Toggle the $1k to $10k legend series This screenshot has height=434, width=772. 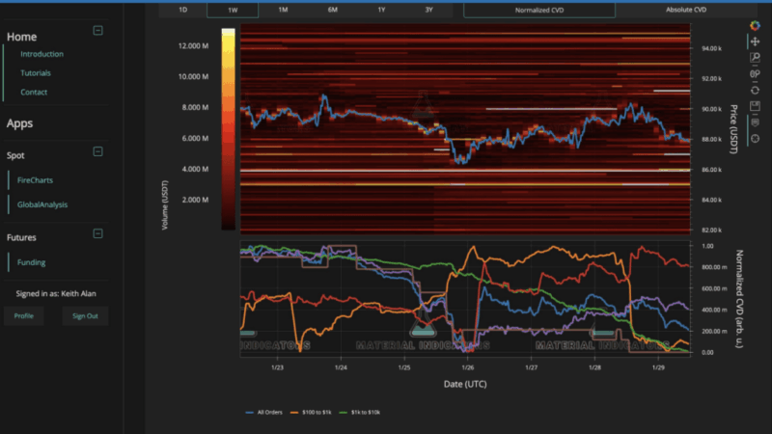[360, 413]
